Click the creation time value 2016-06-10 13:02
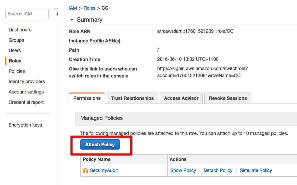This screenshot has width=297, height=185. pos(188,59)
